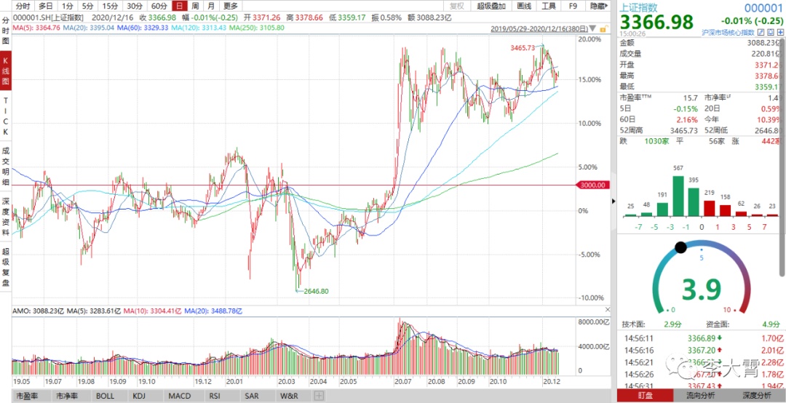Select the 60分 period
Viewport: 786px width, 403px height.
(159, 6)
